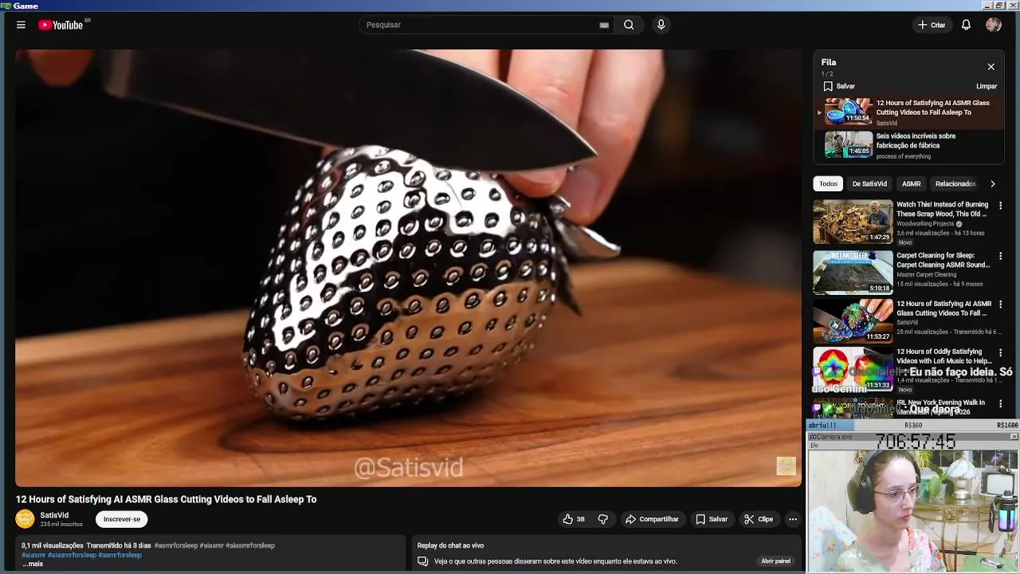Open the SatisVid channel avatar

coord(25,519)
